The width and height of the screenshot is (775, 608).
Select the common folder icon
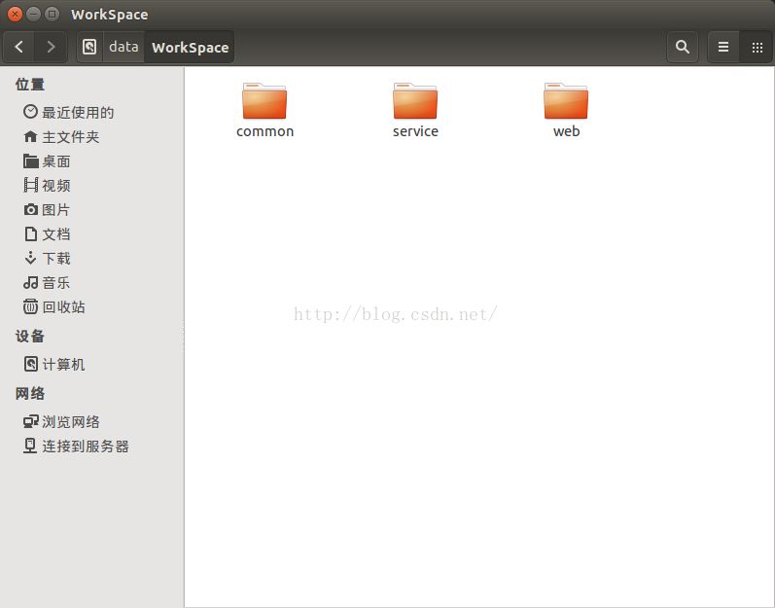pos(264,101)
